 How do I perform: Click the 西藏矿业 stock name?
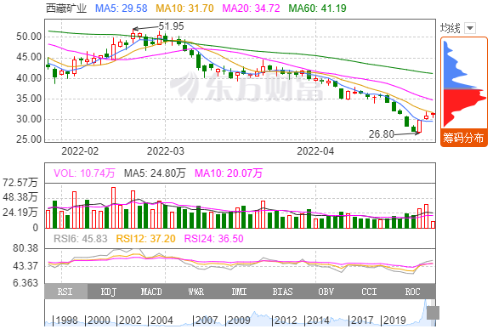click(66, 9)
